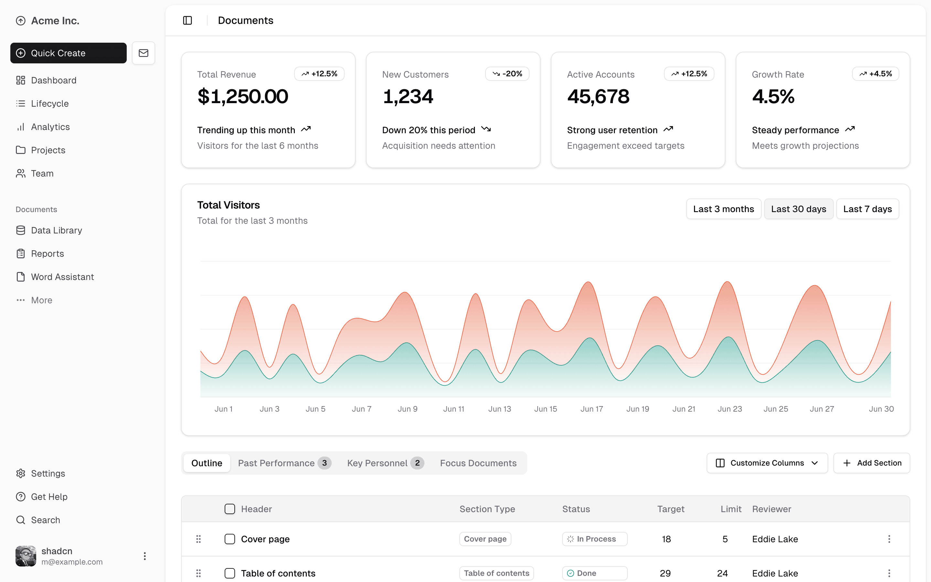This screenshot has width=931, height=582.
Task: Check the Cover page row checkbox
Action: point(230,539)
